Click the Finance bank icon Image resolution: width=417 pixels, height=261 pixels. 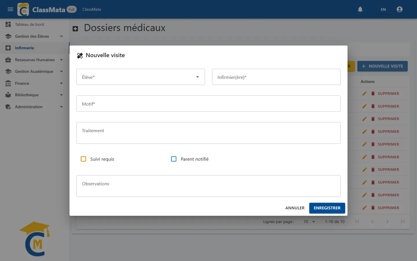click(8, 83)
